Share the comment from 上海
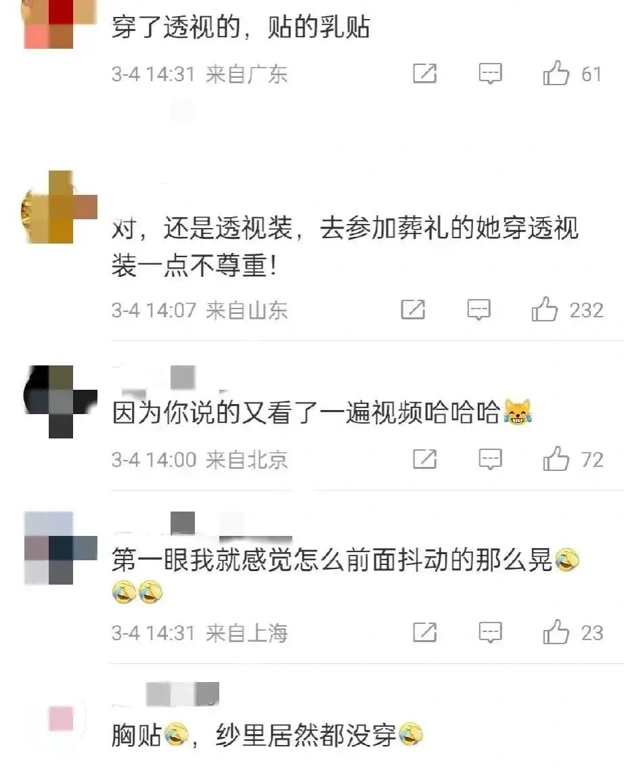This screenshot has width=624, height=768. (424, 632)
